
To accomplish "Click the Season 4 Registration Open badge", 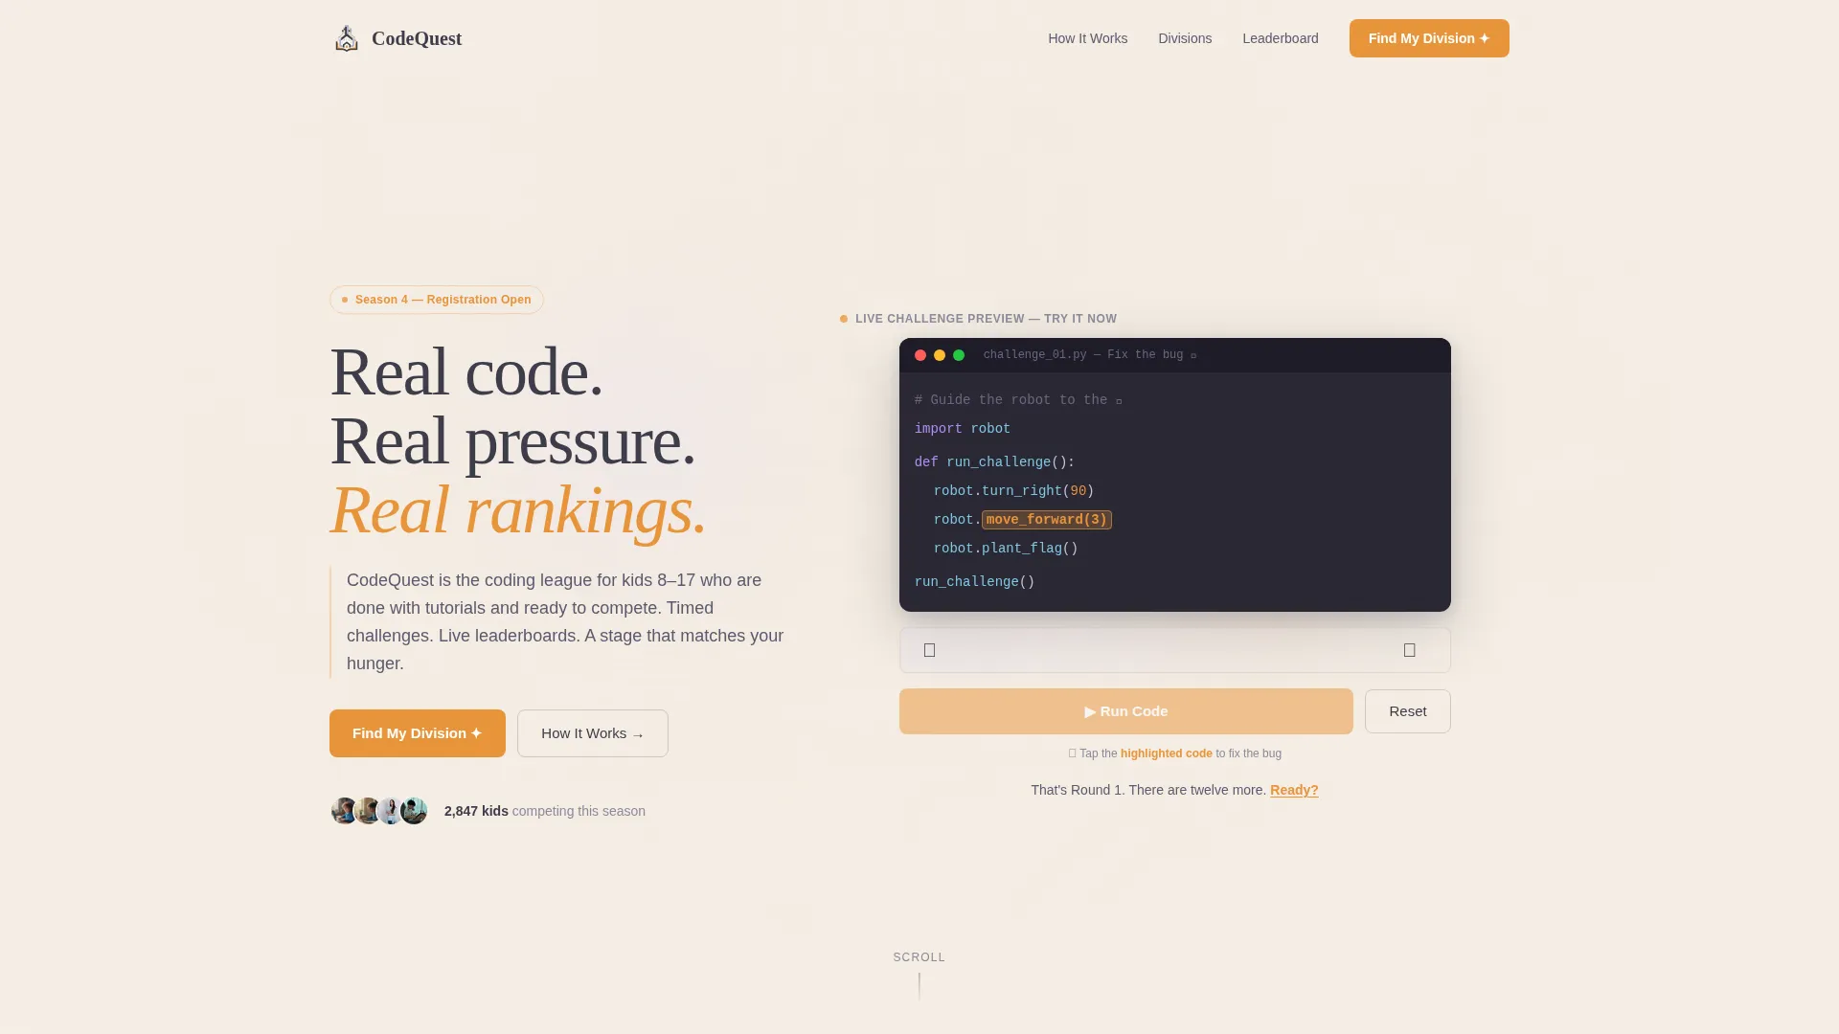I will point(437,300).
